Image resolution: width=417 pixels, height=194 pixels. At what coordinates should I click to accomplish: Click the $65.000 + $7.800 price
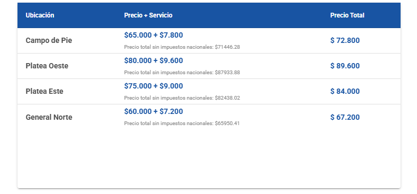pos(154,35)
